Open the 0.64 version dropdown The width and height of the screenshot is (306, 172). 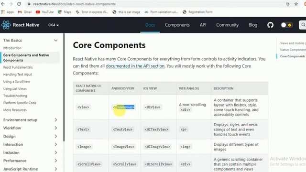point(54,25)
